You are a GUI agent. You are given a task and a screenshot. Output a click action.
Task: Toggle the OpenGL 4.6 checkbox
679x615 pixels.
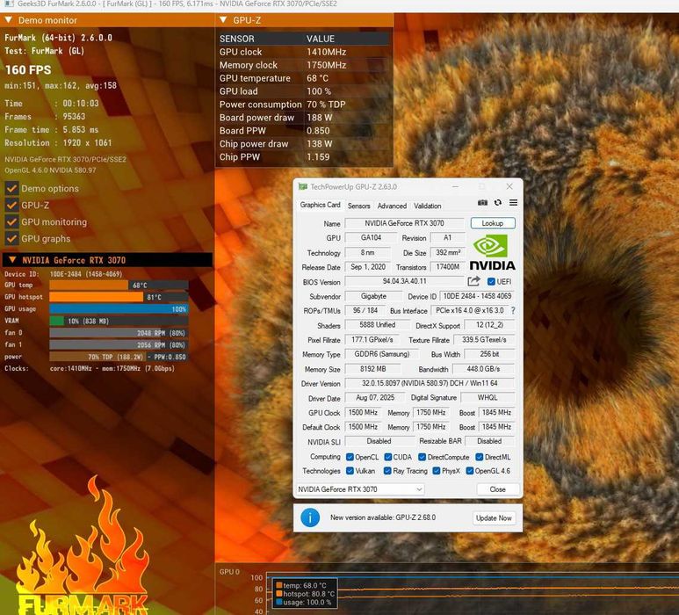click(x=469, y=471)
